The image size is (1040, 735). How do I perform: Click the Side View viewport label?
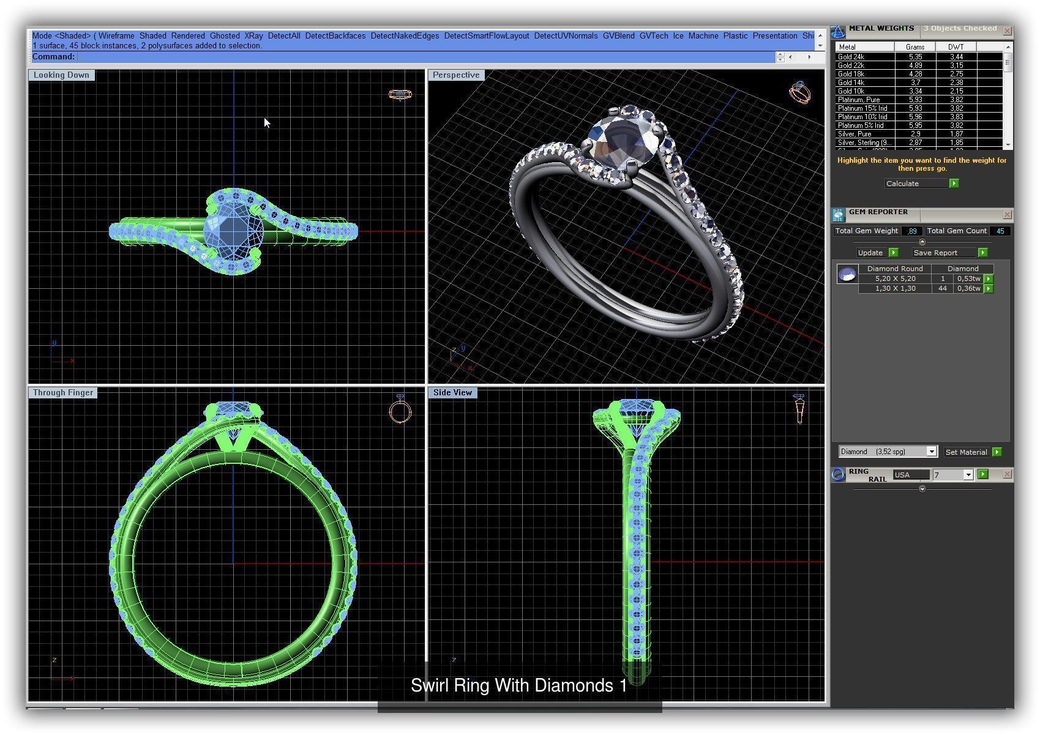(452, 393)
